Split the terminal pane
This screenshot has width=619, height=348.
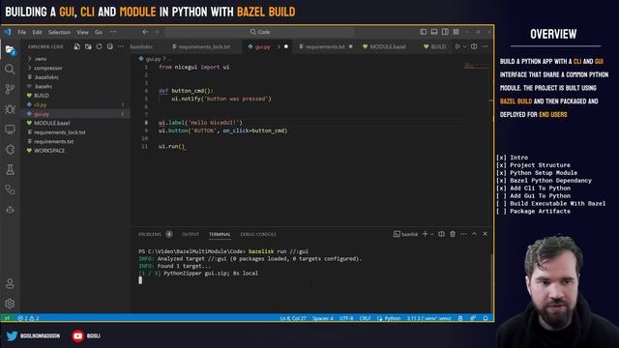441,234
